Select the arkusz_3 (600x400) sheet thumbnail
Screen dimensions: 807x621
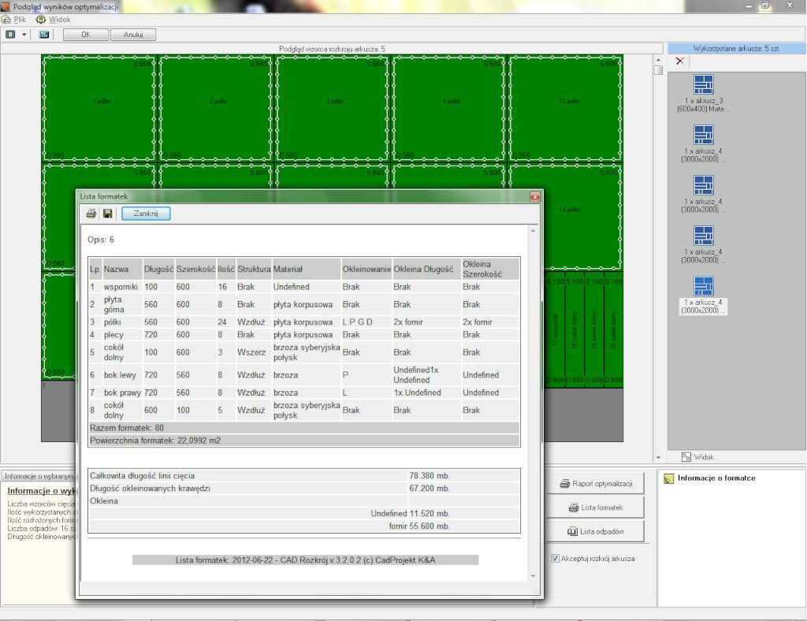click(x=703, y=84)
